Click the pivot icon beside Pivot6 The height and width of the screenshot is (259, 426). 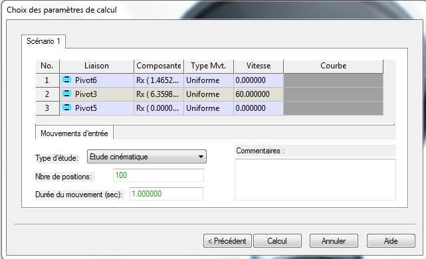tap(67, 80)
